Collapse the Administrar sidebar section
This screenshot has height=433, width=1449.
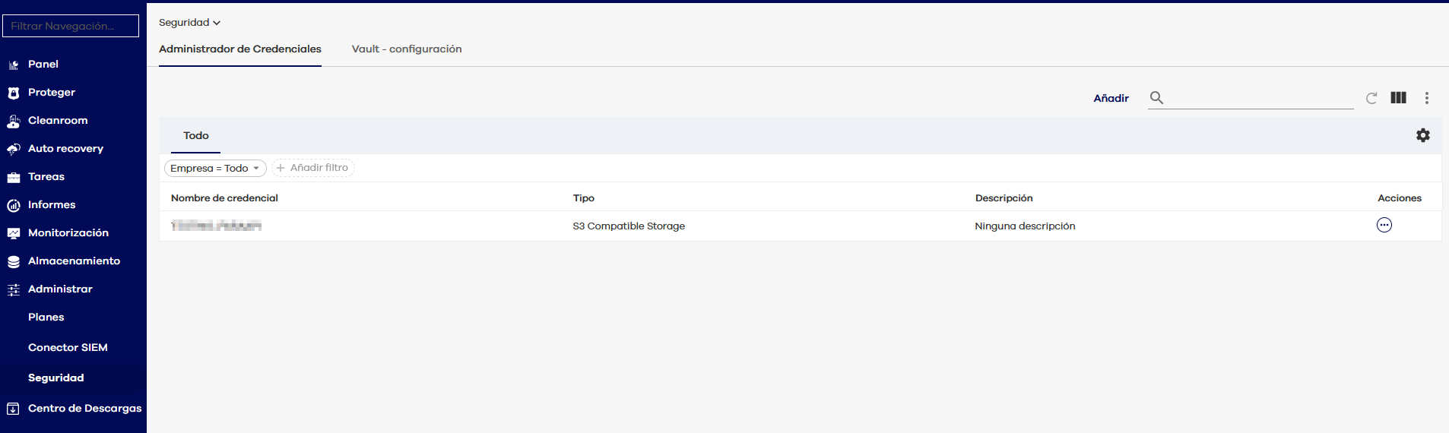pos(60,289)
